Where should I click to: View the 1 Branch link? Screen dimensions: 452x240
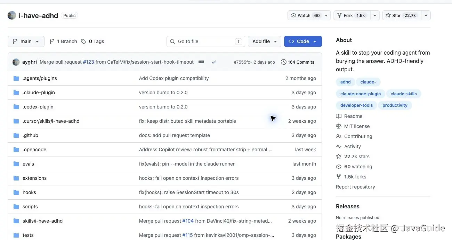63,41
